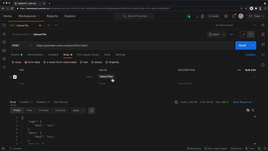
Task: Open more actions ellipsis next to Save
Action: (x=232, y=34)
